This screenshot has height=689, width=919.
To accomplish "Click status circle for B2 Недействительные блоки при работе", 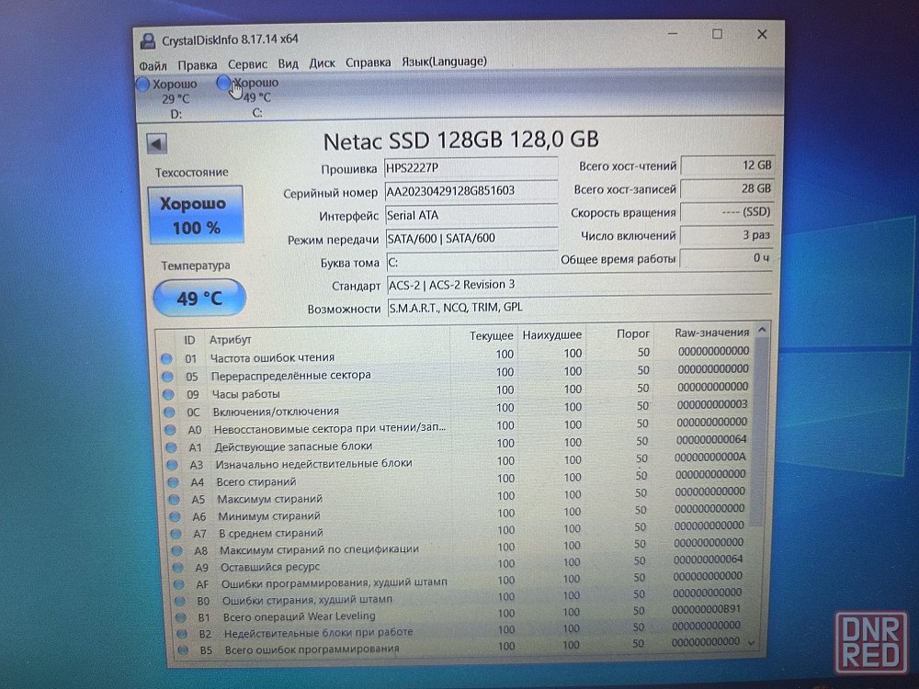I will coord(182,634).
